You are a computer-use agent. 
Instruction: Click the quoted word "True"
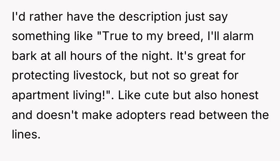pyautogui.click(x=115, y=36)
